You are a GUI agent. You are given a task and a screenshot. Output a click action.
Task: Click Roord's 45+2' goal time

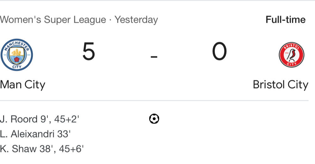66,119
